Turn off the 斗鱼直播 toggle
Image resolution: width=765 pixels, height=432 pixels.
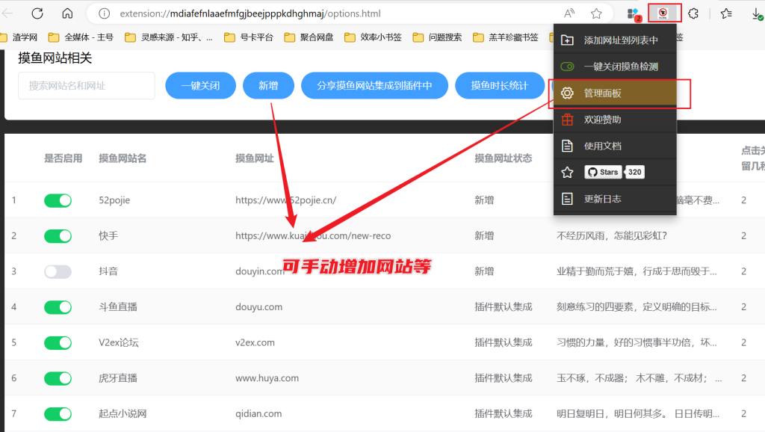(58, 307)
